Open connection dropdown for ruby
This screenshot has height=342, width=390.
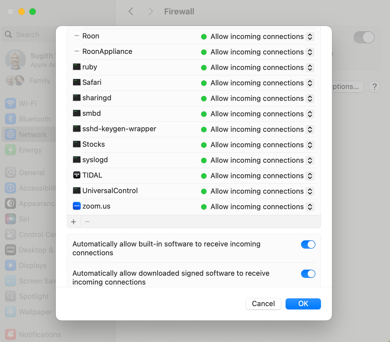click(310, 68)
